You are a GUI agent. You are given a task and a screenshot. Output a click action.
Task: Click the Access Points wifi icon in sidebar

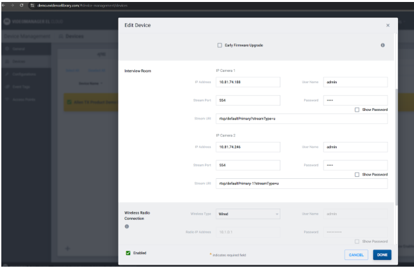(x=7, y=100)
